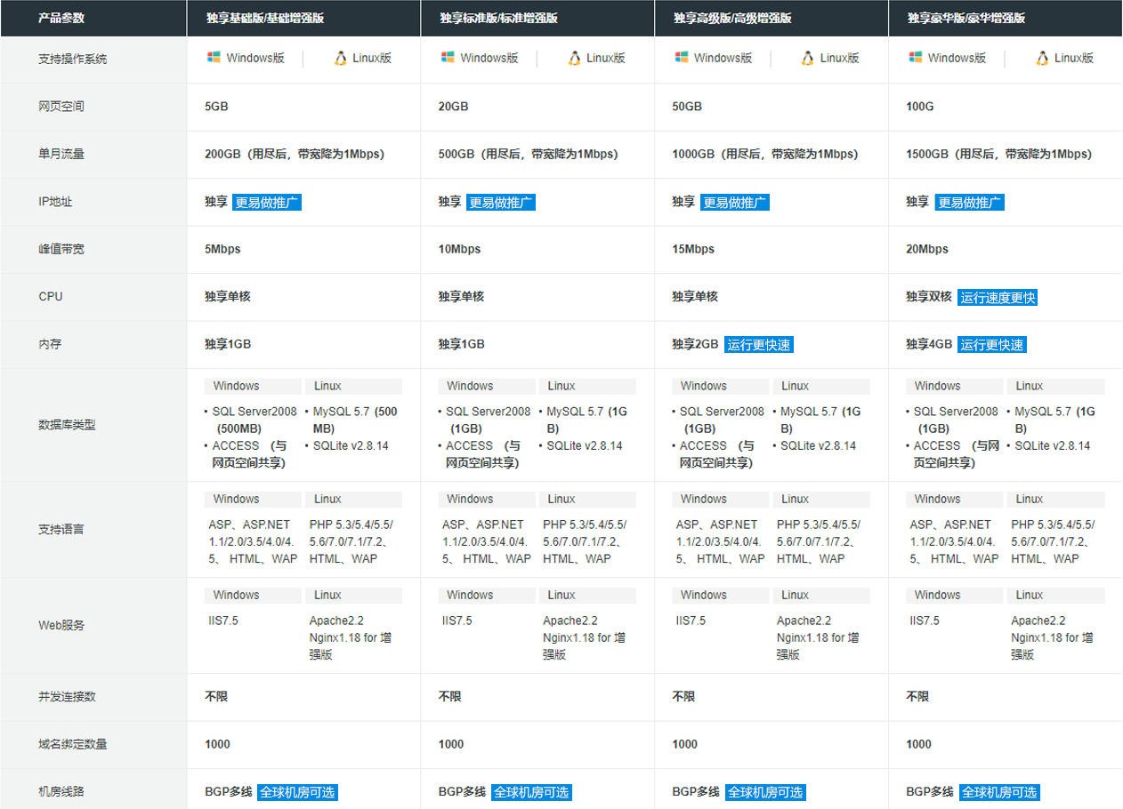Click the Windows logo icon under 独享基础版
This screenshot has width=1123, height=809.
tap(214, 58)
